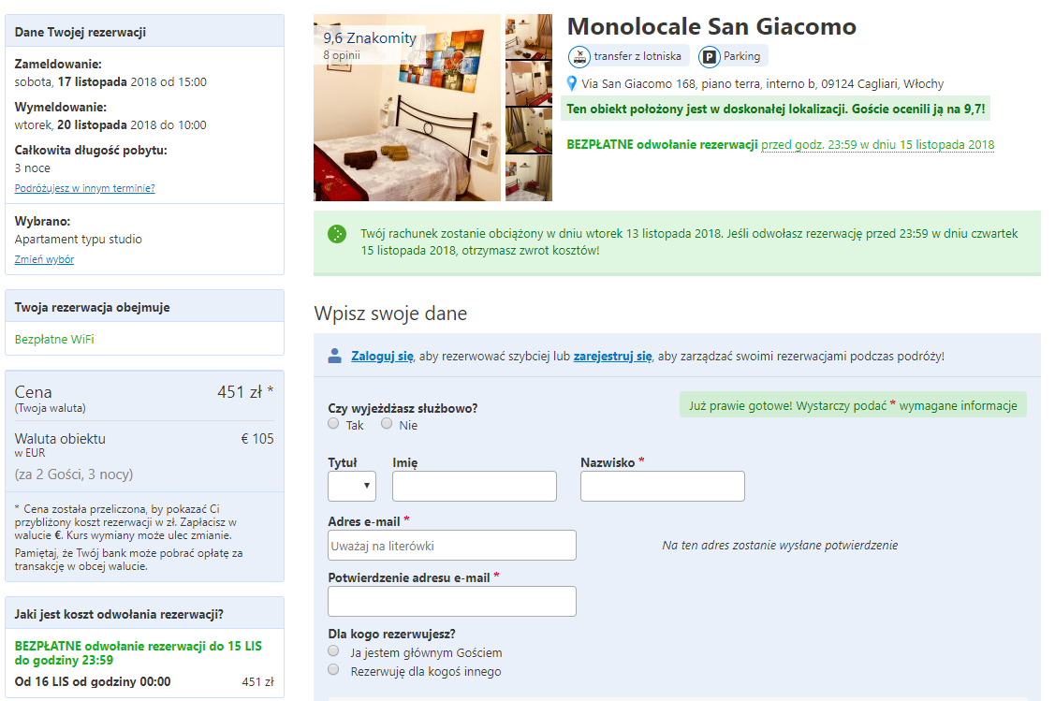Select Tak for business travel
This screenshot has width=1055, height=701.
pos(333,423)
